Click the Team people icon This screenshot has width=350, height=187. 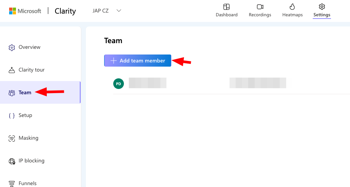[x=12, y=93]
